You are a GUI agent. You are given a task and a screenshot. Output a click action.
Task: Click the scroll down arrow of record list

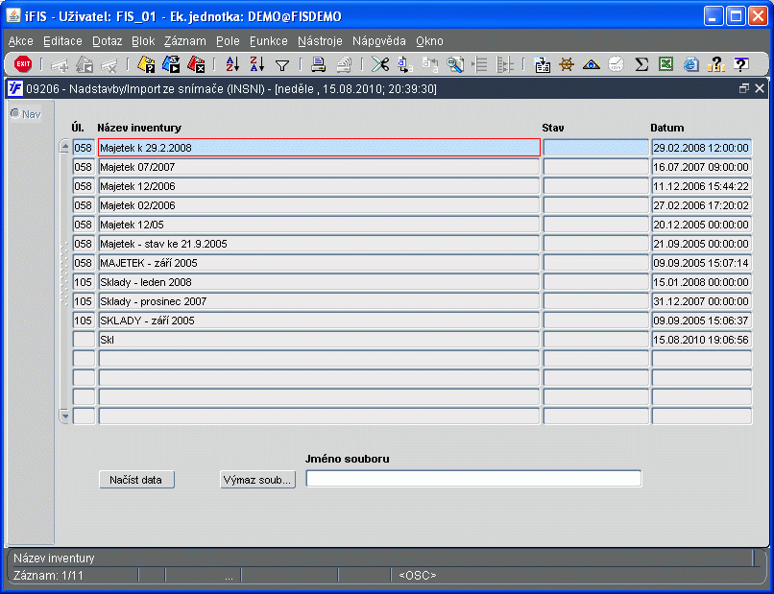(x=64, y=416)
